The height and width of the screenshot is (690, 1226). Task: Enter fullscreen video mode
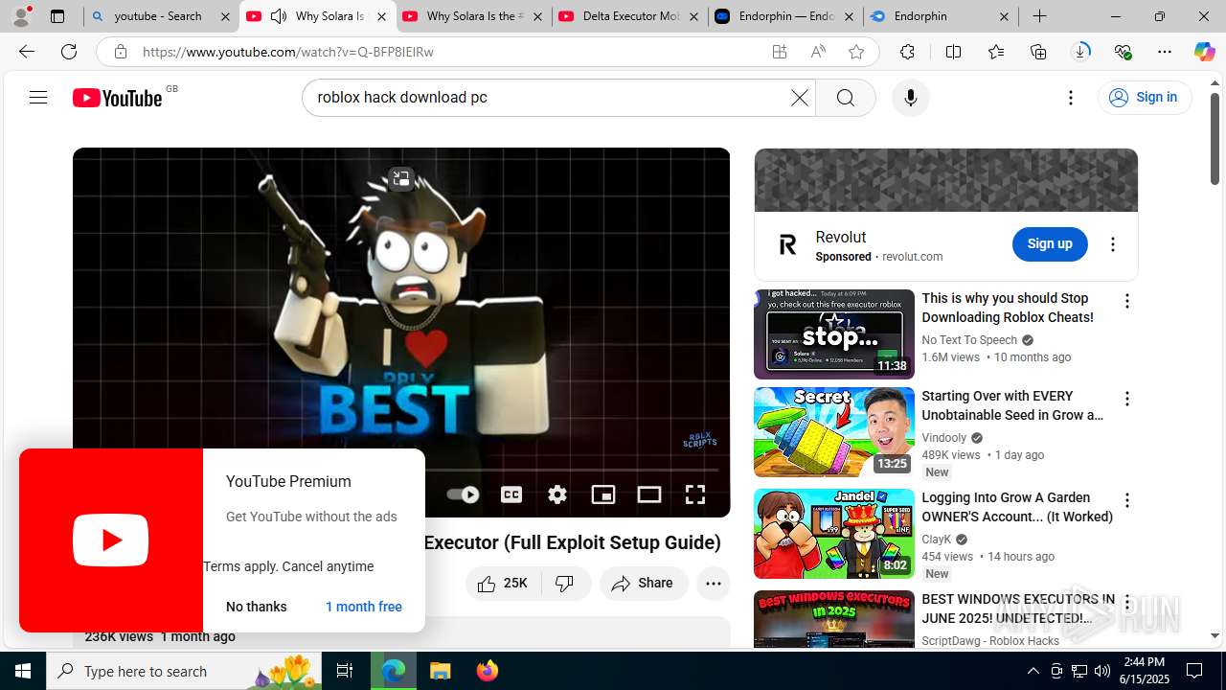[695, 494]
